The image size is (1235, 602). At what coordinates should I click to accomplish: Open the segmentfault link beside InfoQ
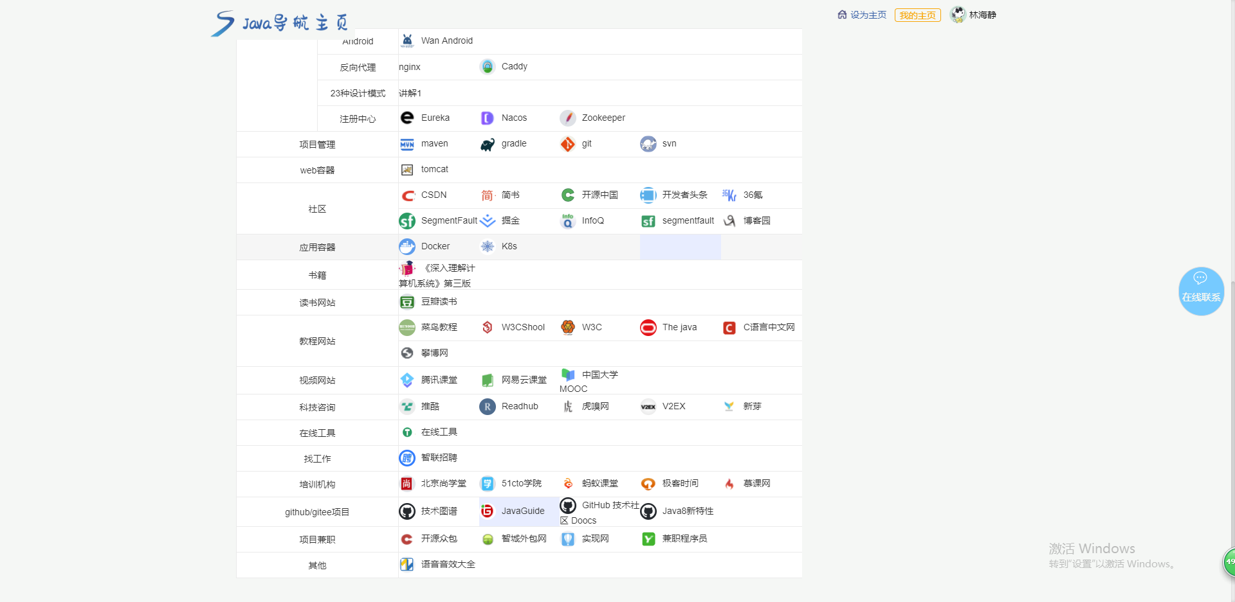click(x=688, y=220)
